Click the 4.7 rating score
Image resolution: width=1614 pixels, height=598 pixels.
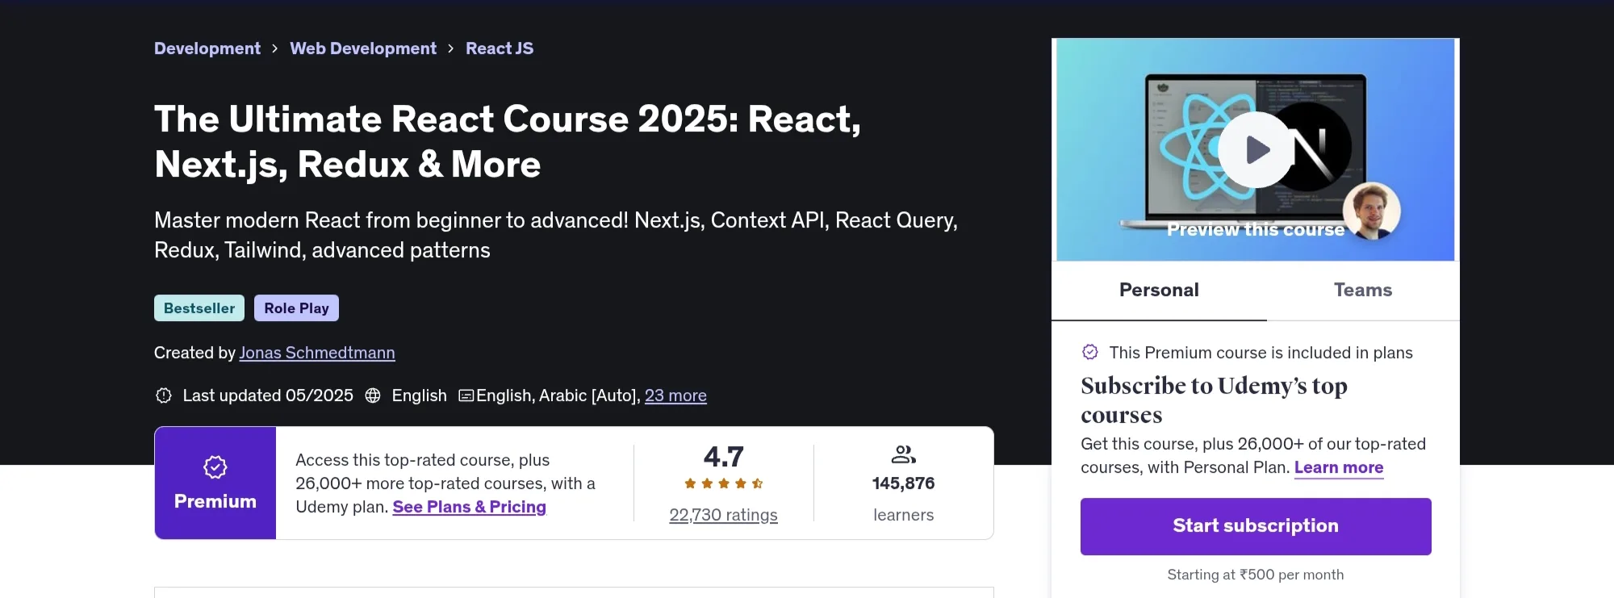click(x=723, y=457)
